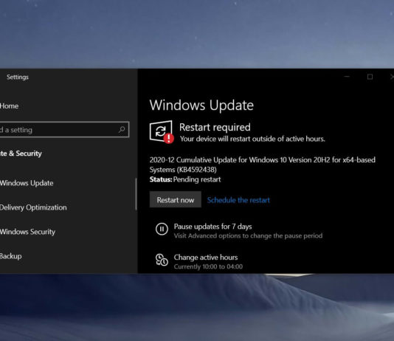This screenshot has height=341, width=394.
Task: Click the Update & Security section heading
Action: (x=21, y=154)
